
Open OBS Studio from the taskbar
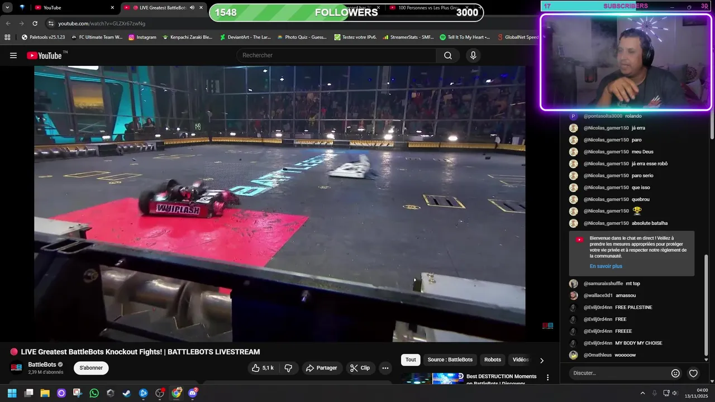[160, 393]
